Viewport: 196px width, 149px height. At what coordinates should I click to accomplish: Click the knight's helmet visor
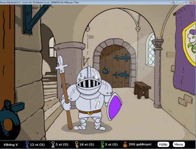tap(89, 83)
